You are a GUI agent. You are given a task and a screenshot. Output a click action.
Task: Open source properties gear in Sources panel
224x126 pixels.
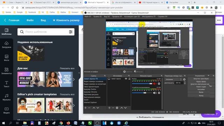[x=117, y=108]
